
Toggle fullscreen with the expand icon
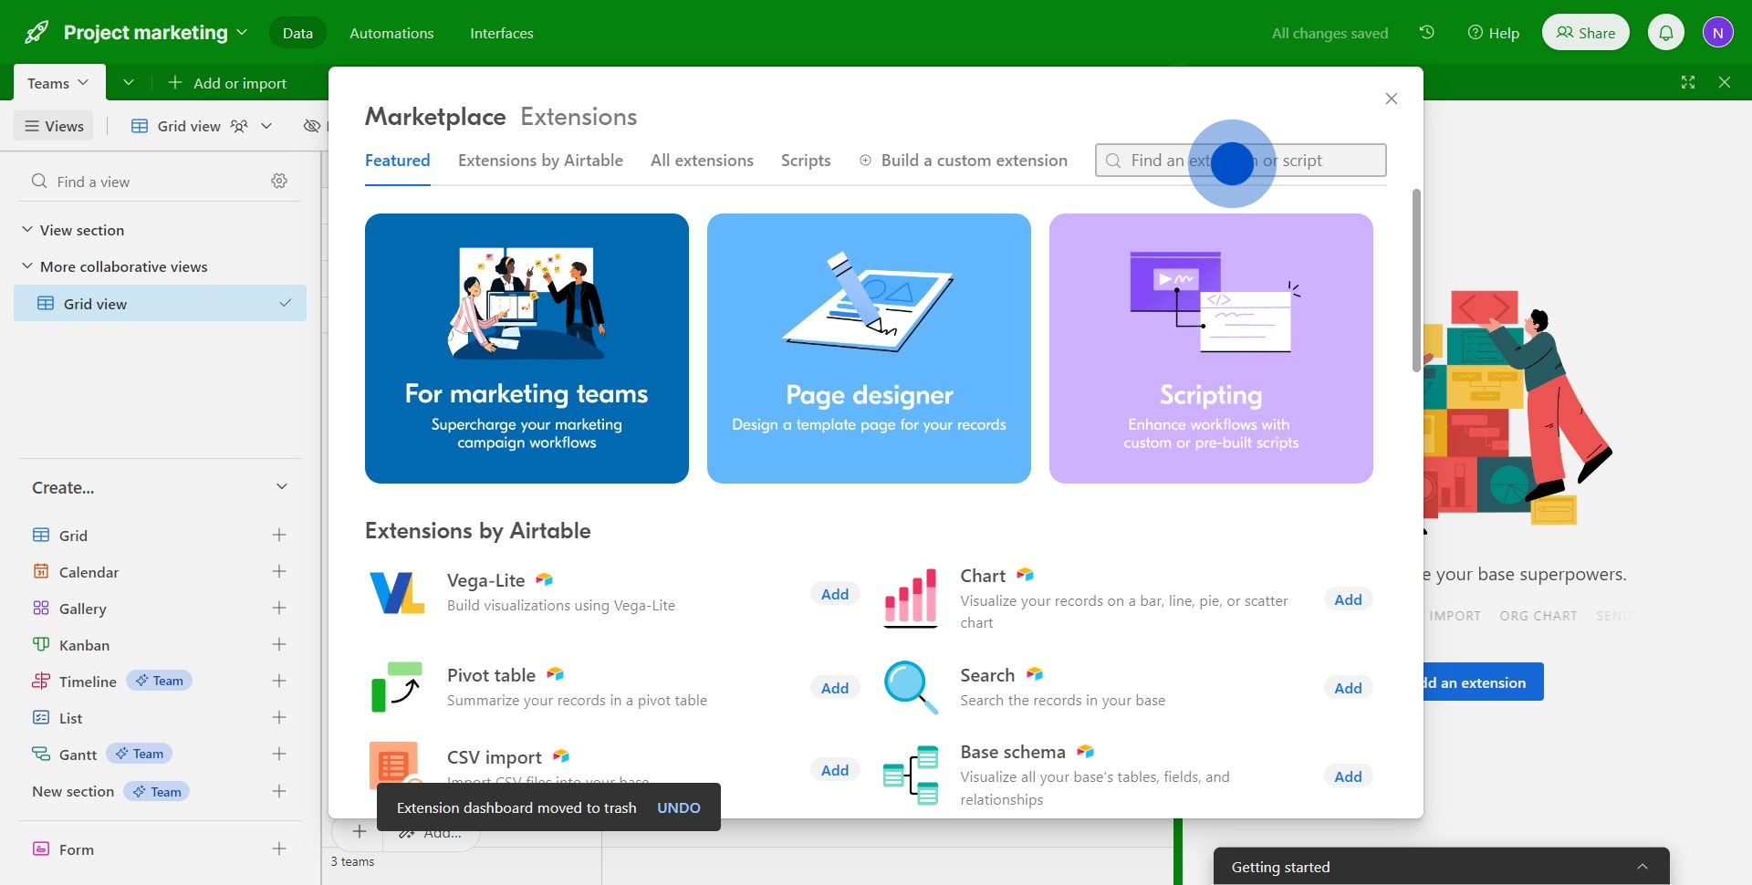pos(1688,82)
